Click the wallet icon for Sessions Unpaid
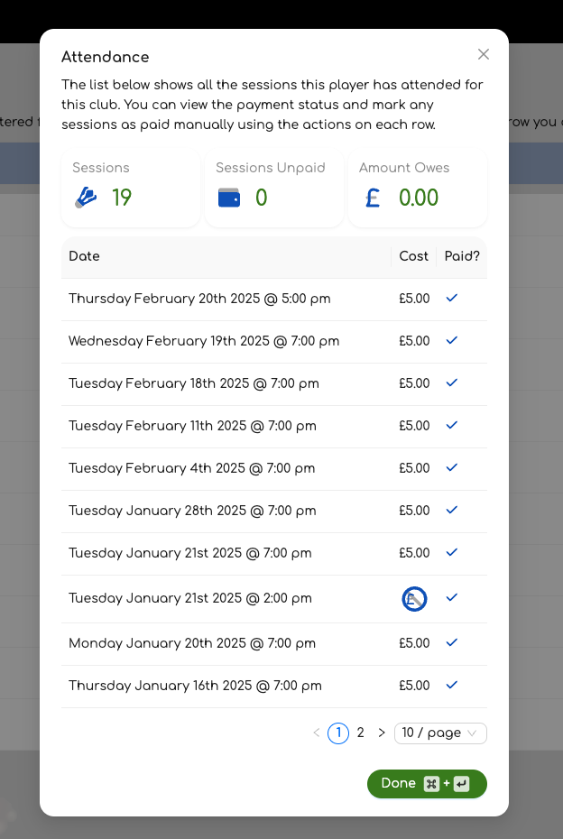Viewport: 563px width, 839px height. tap(229, 198)
